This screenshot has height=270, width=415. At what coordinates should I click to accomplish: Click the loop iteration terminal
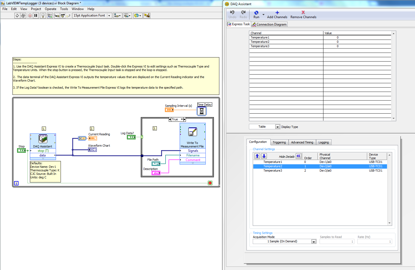pos(16,183)
